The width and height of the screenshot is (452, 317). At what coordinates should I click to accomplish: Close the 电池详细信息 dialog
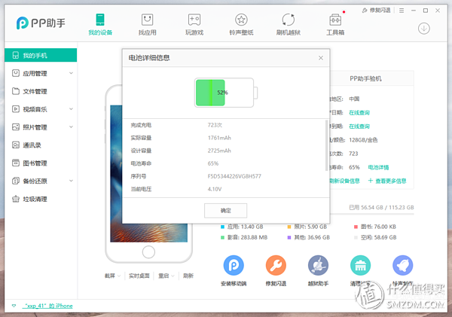tap(321, 58)
